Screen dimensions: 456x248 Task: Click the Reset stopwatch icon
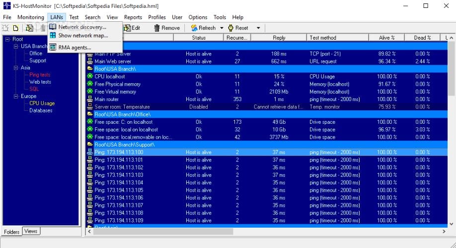pos(231,28)
